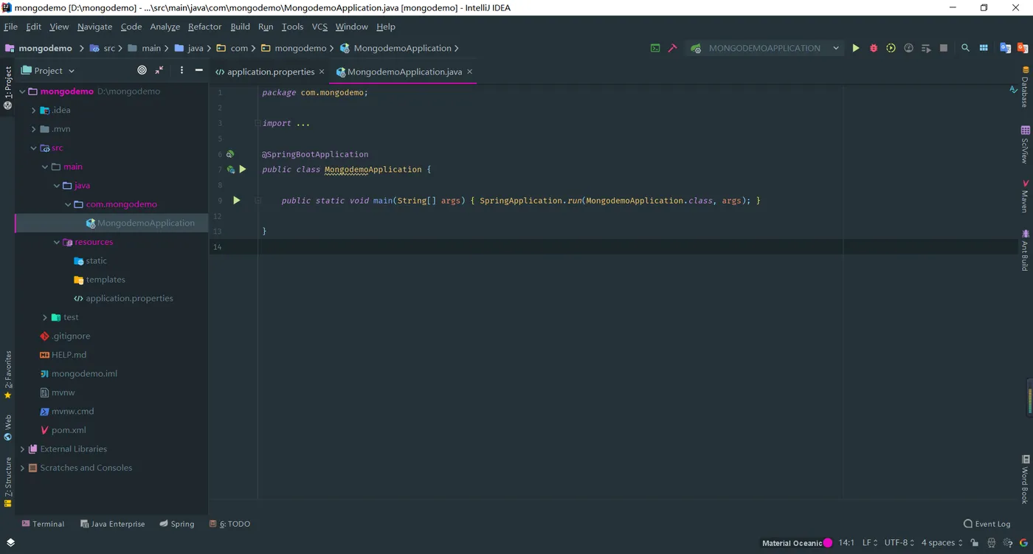Image resolution: width=1033 pixels, height=554 pixels.
Task: Change UTF-8 file encoding
Action: 899,542
